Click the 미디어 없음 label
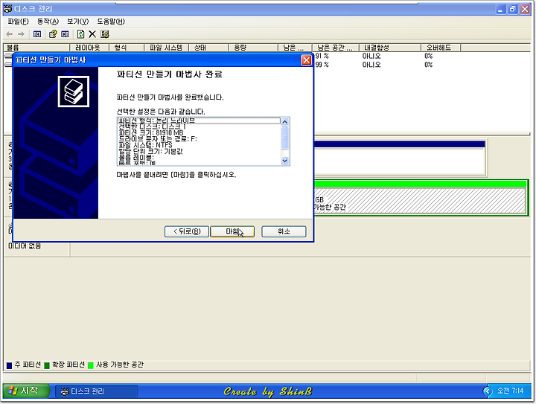 pos(25,246)
